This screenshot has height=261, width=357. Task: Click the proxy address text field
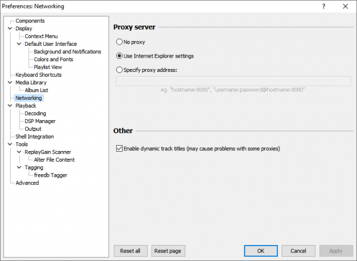click(x=232, y=81)
